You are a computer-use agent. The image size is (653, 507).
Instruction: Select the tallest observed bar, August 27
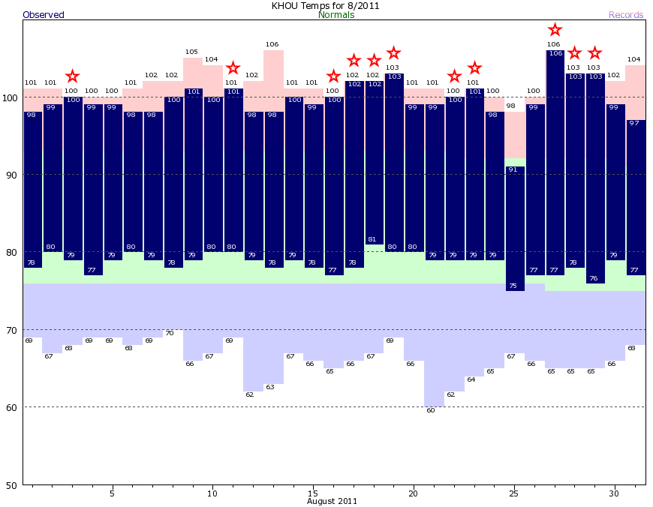[x=555, y=163]
